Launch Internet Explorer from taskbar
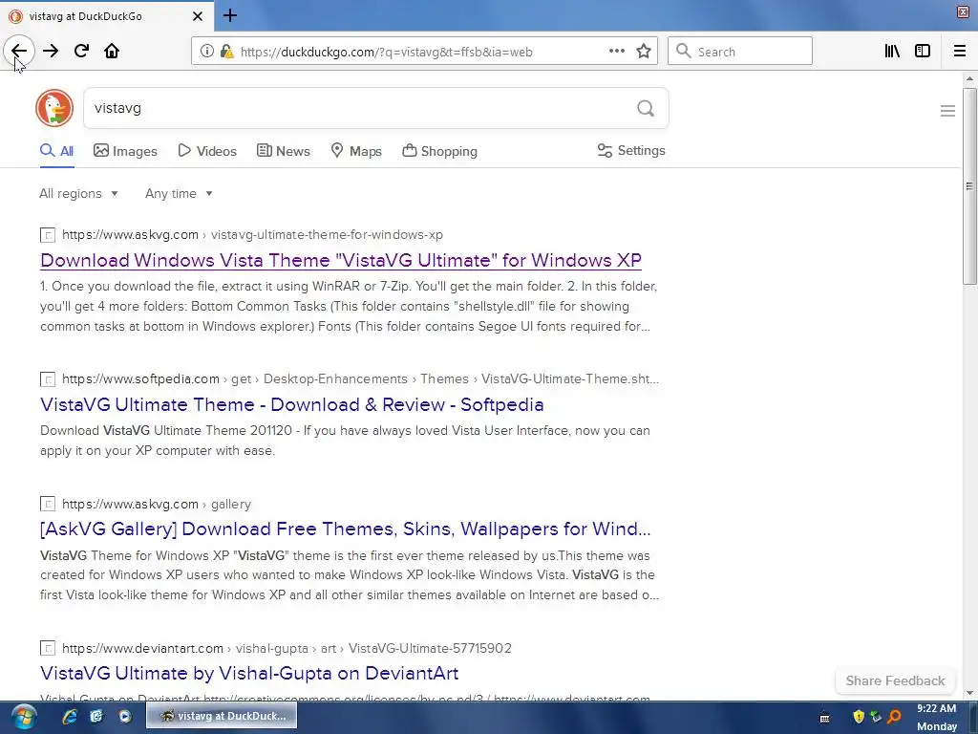The height and width of the screenshot is (734, 978). [69, 717]
